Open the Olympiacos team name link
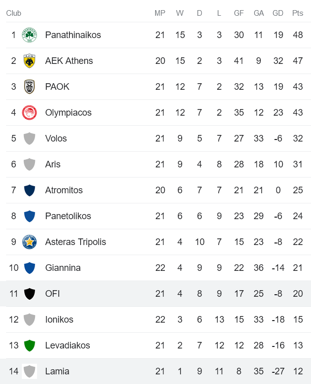311x384 pixels. 68,113
